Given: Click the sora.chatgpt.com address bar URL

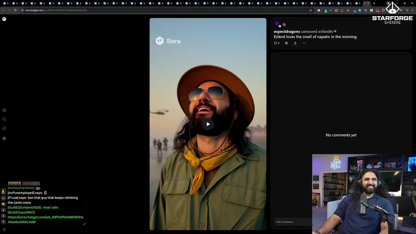Looking at the screenshot, I should [56, 10].
